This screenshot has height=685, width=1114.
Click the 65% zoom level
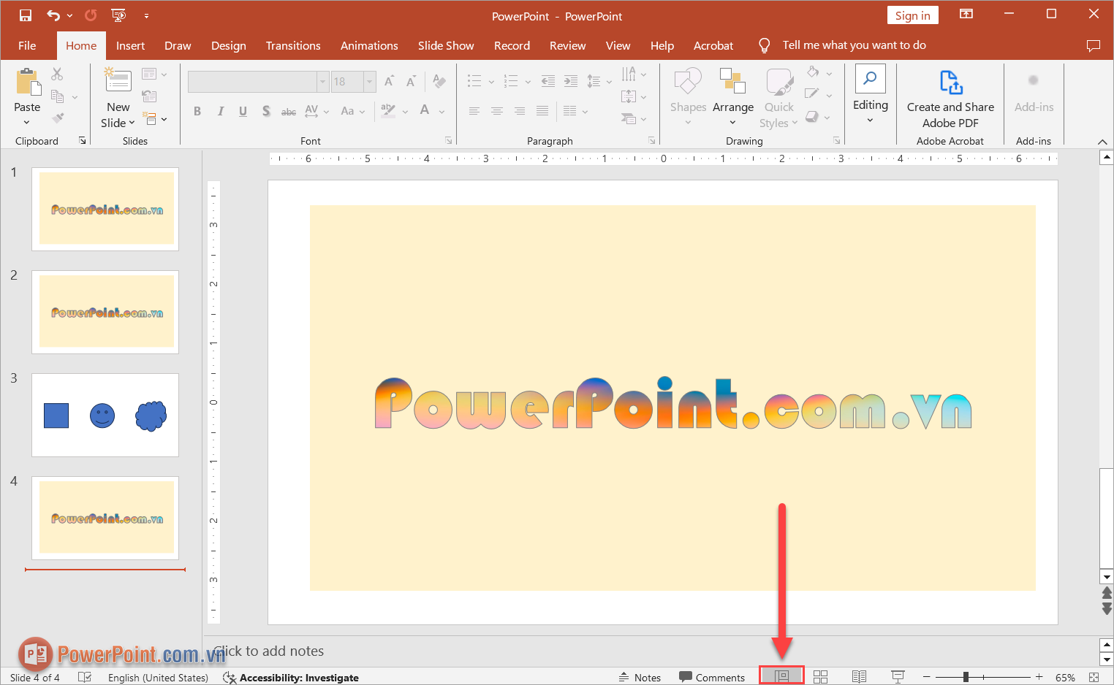(1065, 678)
